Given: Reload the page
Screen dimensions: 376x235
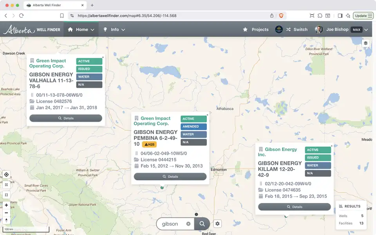Looking at the screenshot, I should (21, 16).
